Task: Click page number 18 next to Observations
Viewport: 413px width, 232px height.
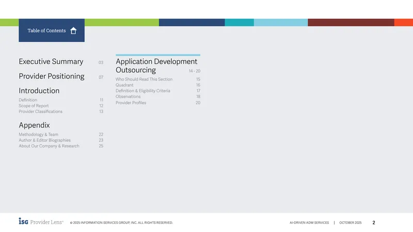Action: tap(198, 96)
